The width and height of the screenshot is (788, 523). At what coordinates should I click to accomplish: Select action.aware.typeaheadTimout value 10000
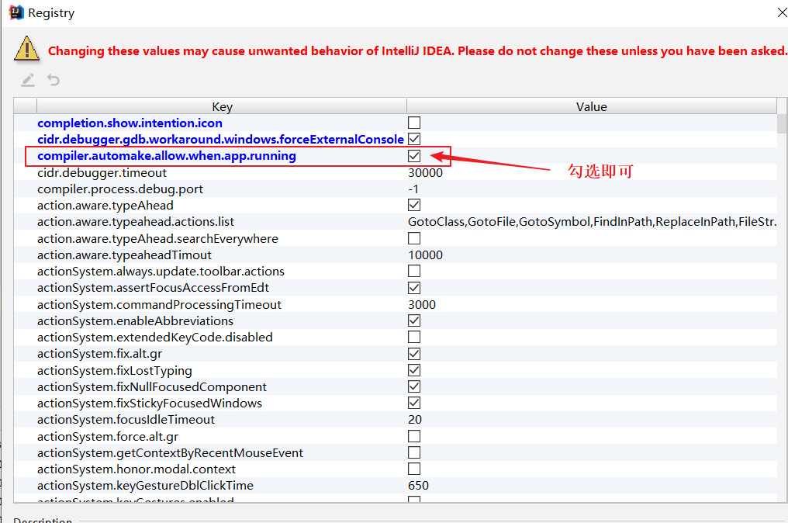pyautogui.click(x=425, y=255)
